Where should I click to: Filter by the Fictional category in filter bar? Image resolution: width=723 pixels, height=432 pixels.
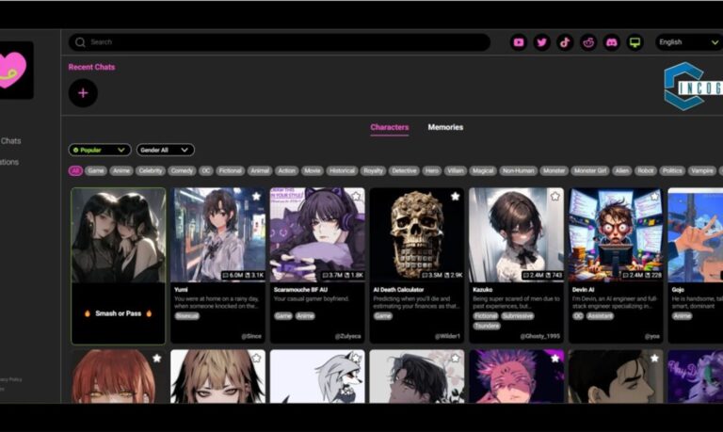pyautogui.click(x=230, y=170)
